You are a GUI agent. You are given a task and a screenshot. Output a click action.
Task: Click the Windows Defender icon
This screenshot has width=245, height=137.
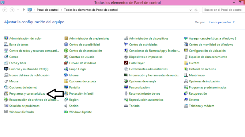tap(6, 112)
